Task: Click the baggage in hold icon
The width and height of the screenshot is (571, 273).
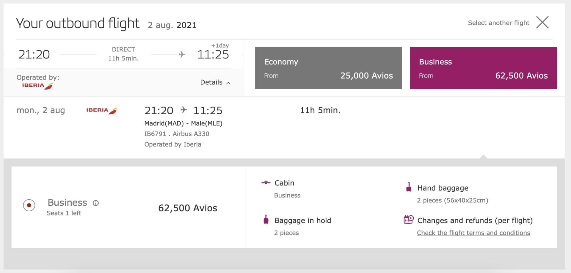Action: [x=266, y=220]
